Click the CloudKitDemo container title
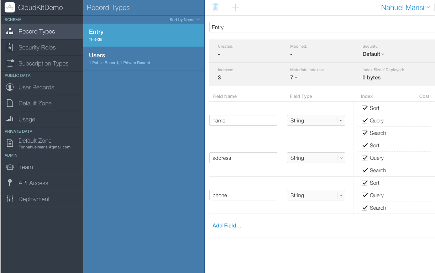The image size is (435, 273). [x=41, y=7]
